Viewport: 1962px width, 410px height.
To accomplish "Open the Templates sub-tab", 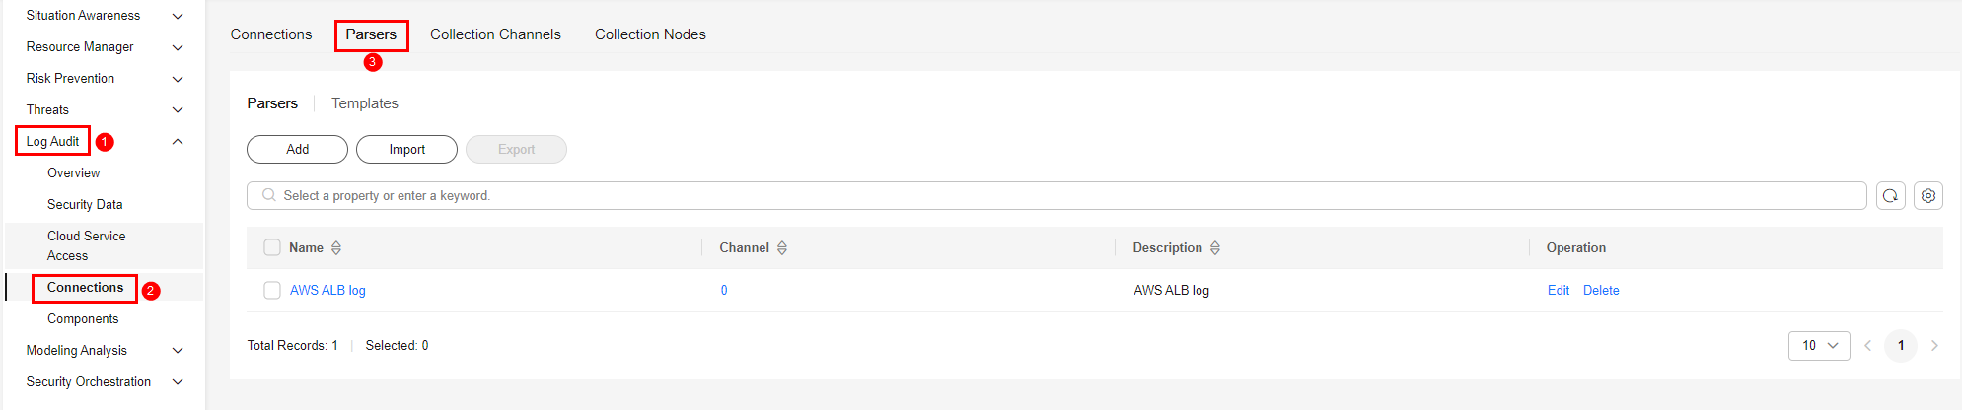I will click(x=364, y=103).
